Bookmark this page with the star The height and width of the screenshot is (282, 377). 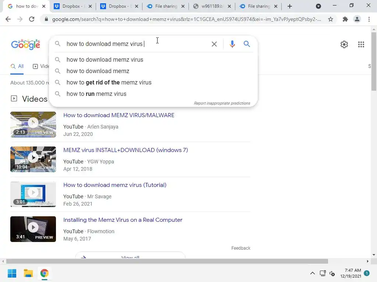331,19
